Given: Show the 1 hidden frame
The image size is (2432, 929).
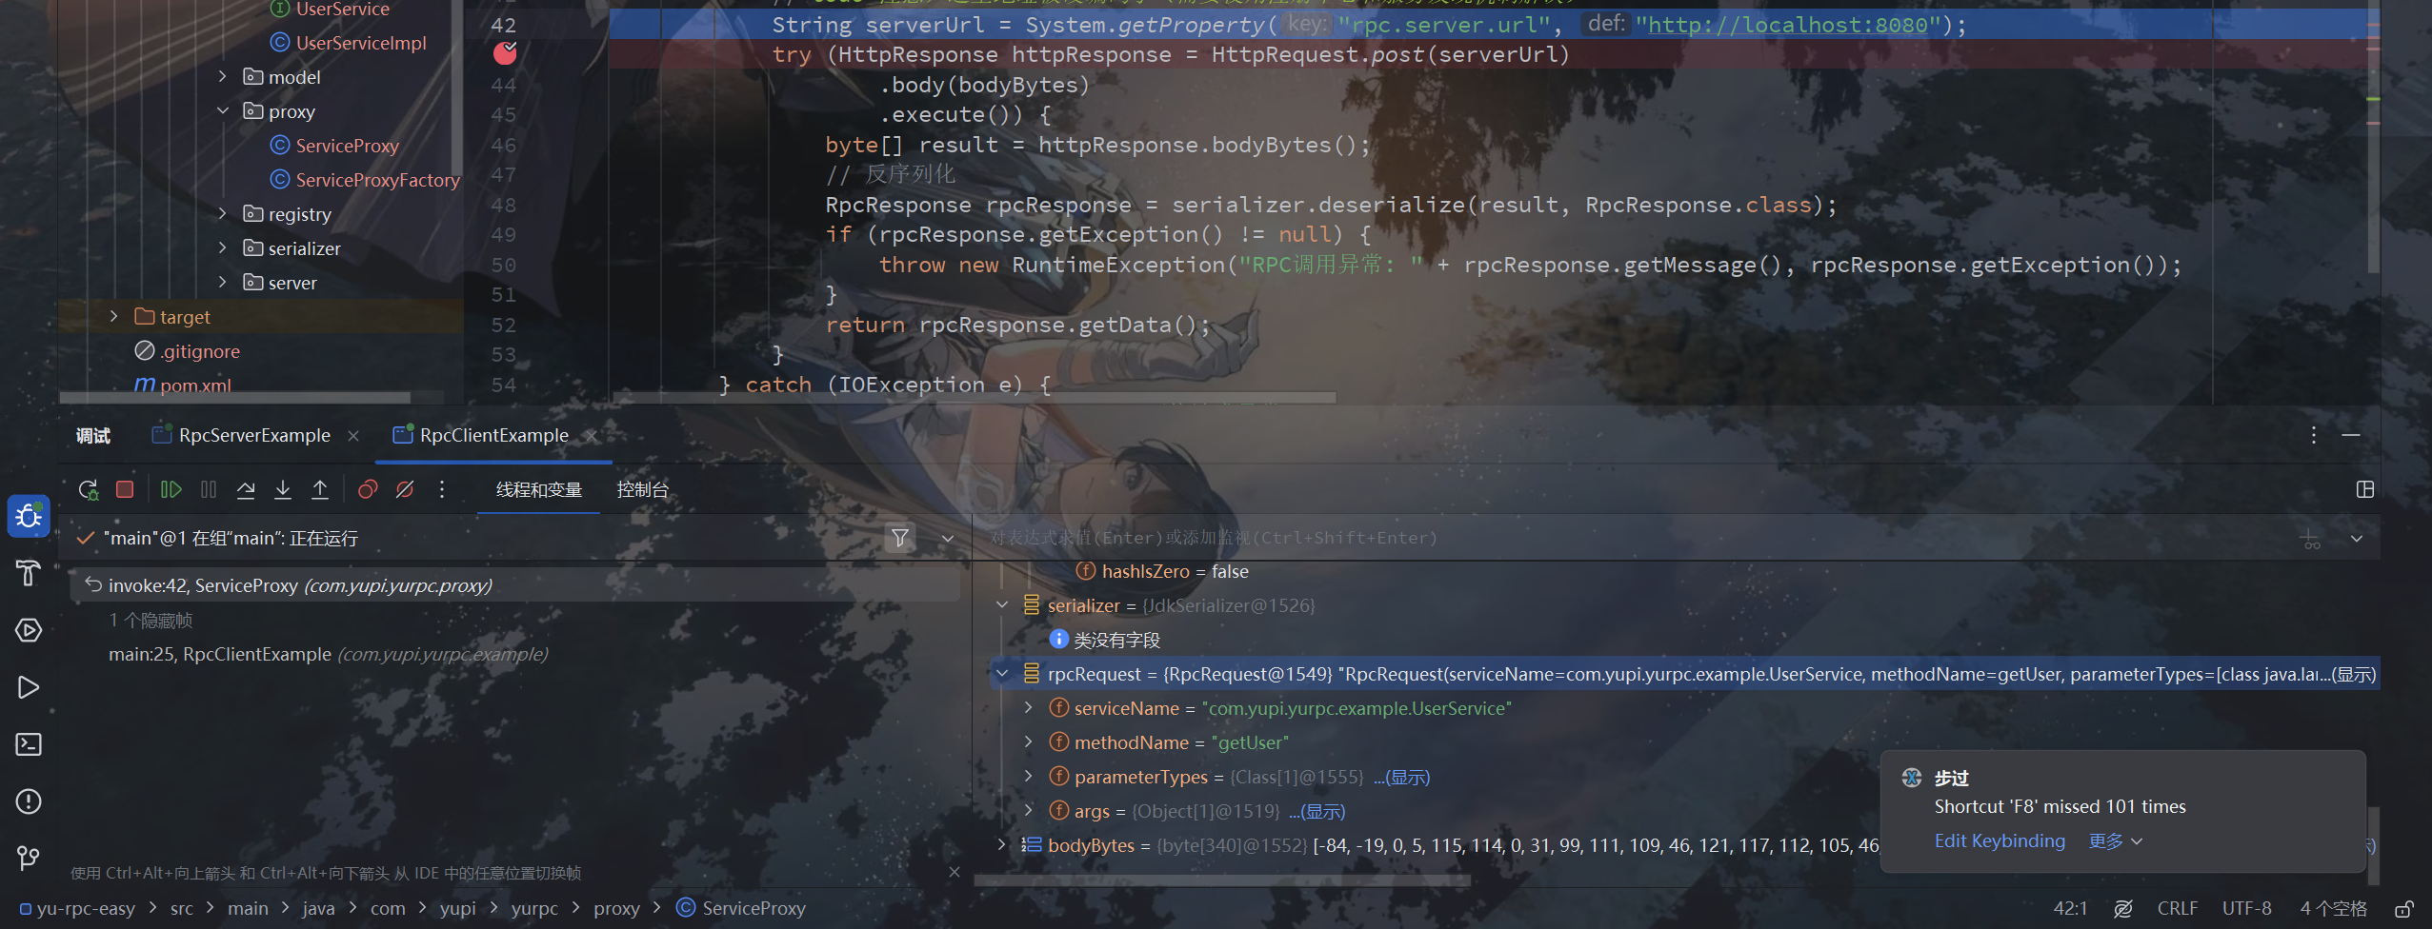Looking at the screenshot, I should pos(151,621).
